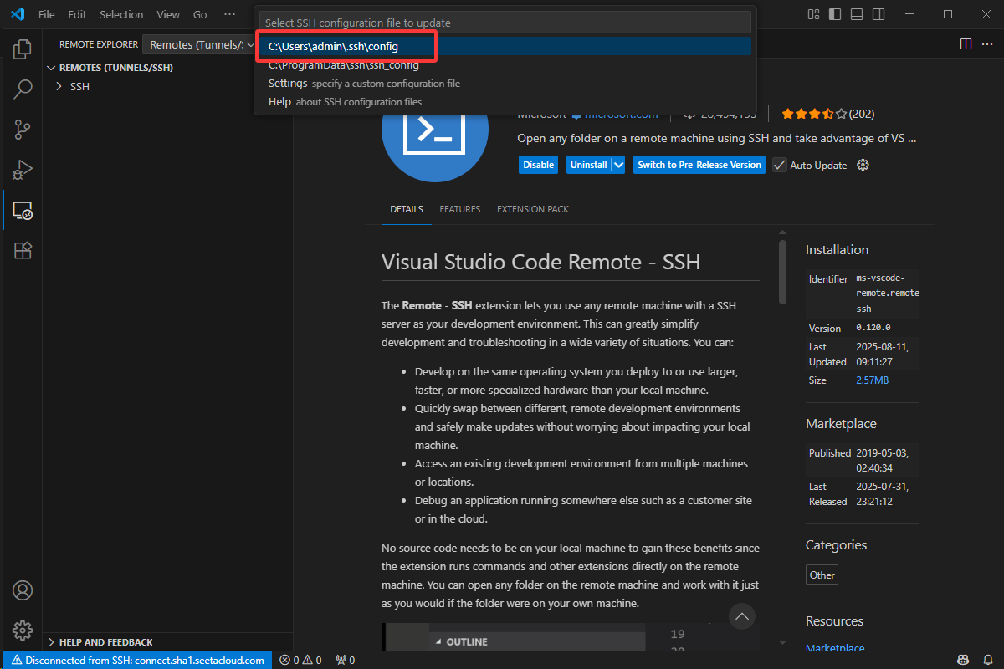Open the Search view icon
The image size is (1004, 669).
23,89
